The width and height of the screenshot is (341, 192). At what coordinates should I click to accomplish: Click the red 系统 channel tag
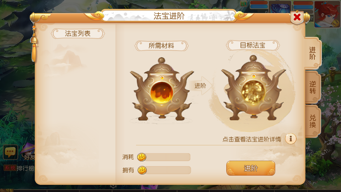pyautogui.click(x=10, y=168)
